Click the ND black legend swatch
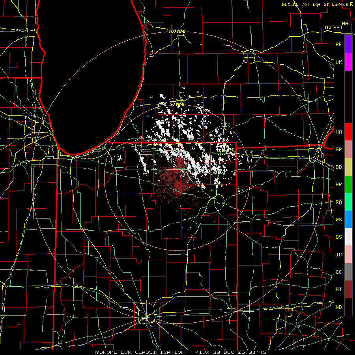Viewport: 355px width, 355px height. (348, 307)
